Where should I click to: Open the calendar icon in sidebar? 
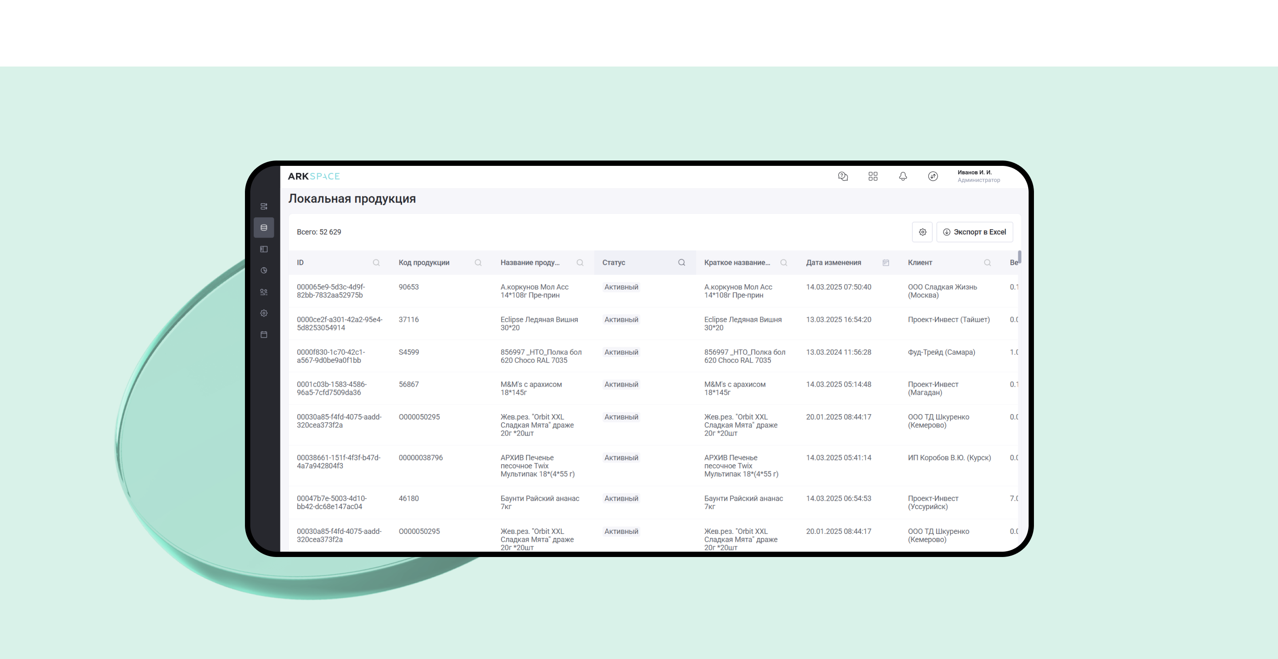click(x=264, y=335)
